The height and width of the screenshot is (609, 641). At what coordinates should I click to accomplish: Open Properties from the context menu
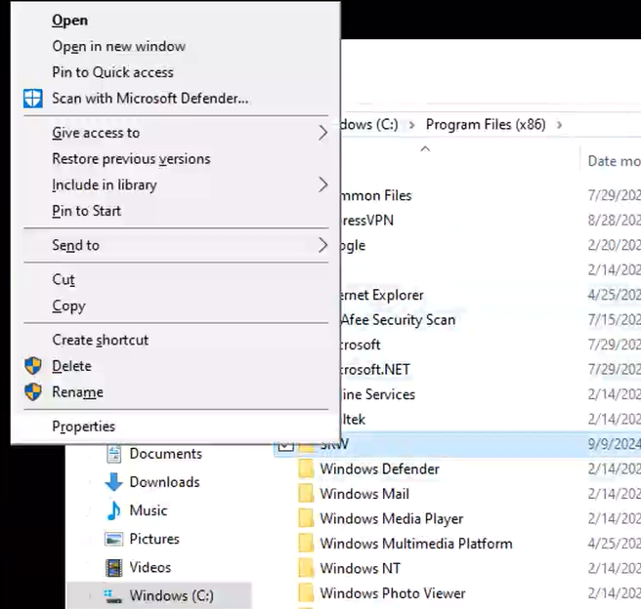(84, 426)
